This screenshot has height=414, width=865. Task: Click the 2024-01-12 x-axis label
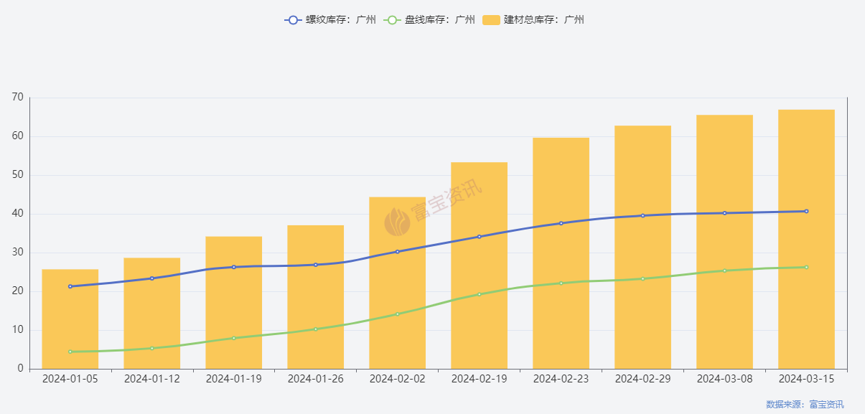152,379
